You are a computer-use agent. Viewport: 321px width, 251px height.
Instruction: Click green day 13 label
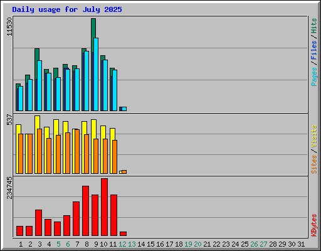[x=132, y=244]
